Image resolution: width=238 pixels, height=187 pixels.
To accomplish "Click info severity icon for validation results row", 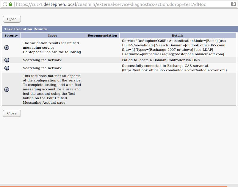I will point(7,48).
